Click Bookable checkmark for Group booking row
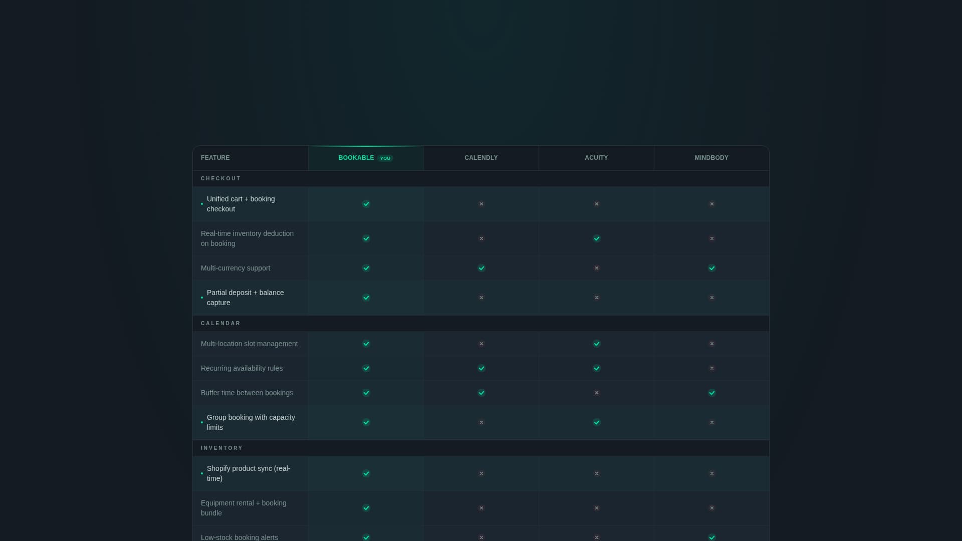The width and height of the screenshot is (962, 541). [366, 422]
